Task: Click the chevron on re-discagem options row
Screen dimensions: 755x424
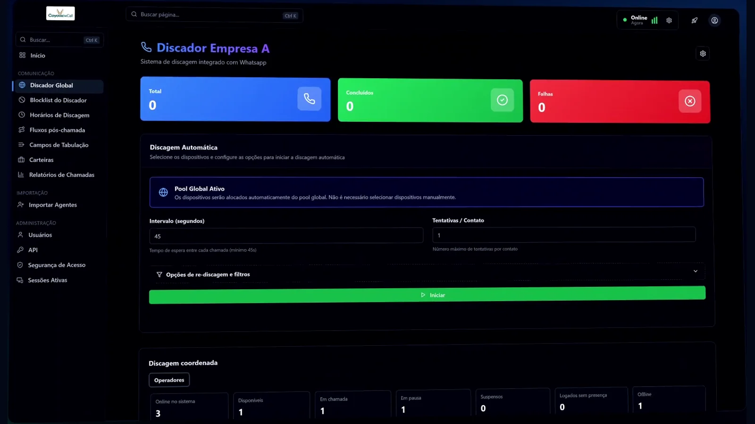Action: point(696,271)
